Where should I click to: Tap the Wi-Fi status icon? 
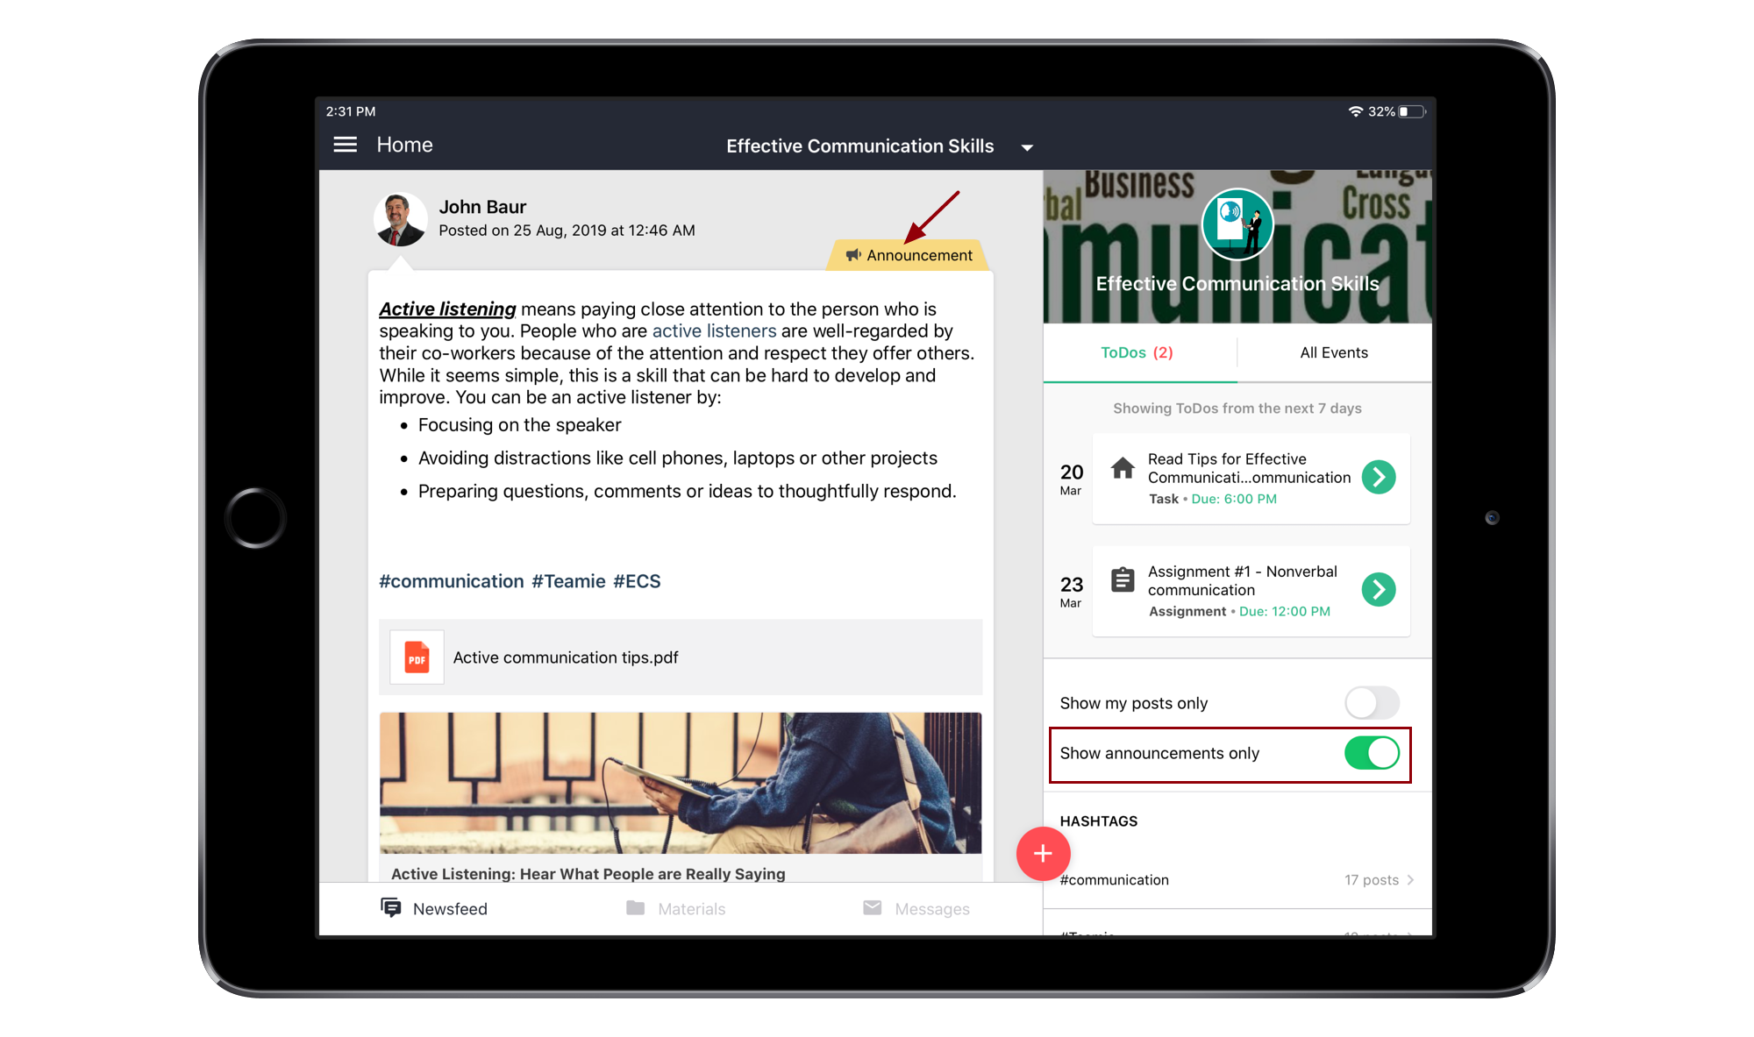(x=1356, y=111)
